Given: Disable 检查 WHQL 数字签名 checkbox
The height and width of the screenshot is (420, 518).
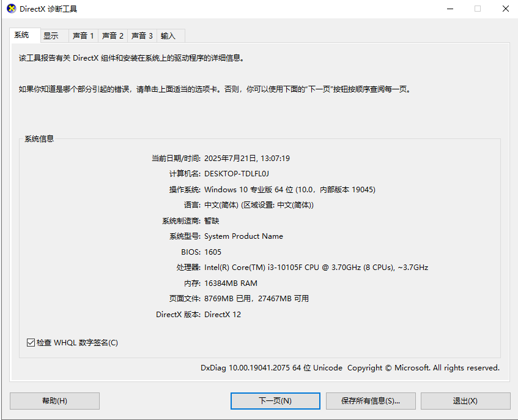Looking at the screenshot, I should click(31, 342).
